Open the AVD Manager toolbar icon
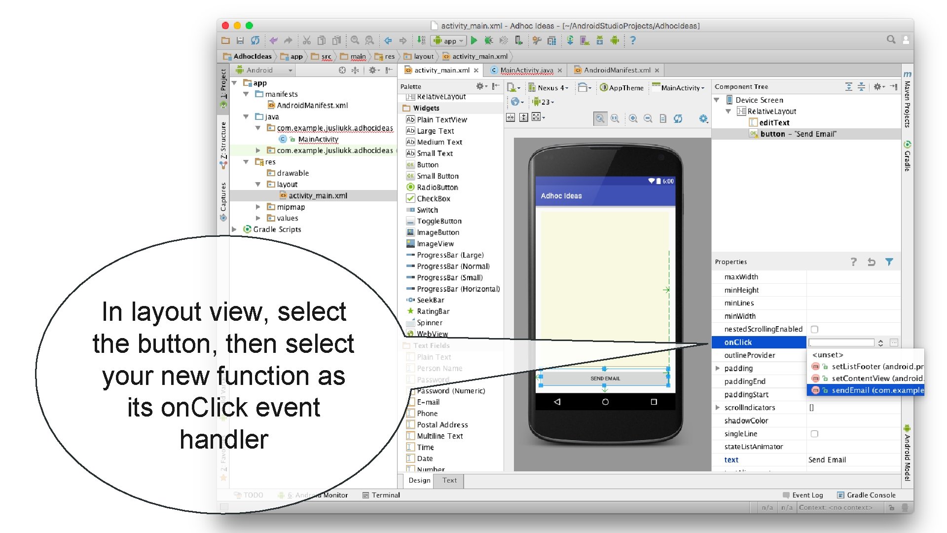The width and height of the screenshot is (947, 533). pyautogui.click(x=584, y=40)
